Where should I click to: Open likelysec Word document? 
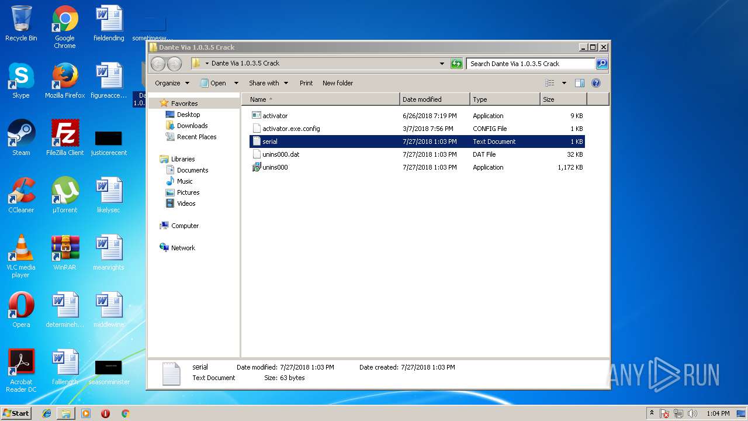click(x=109, y=195)
